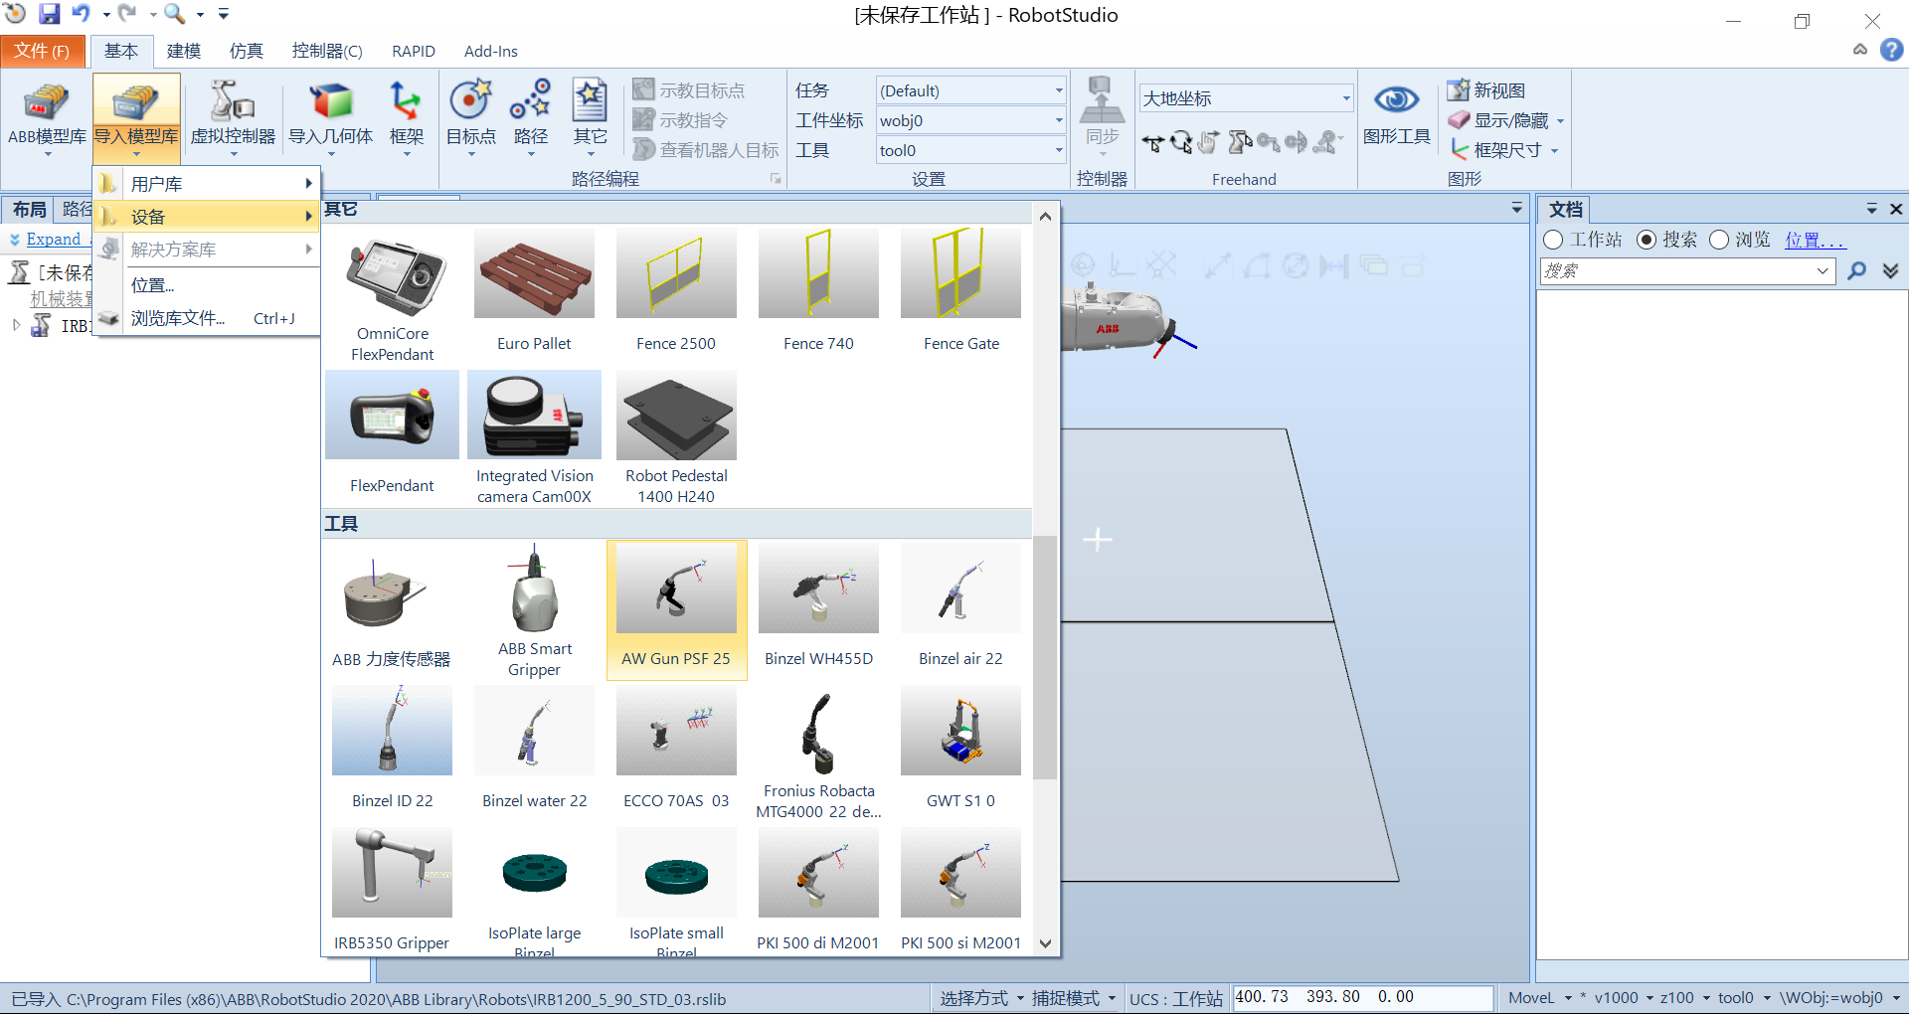Open the 路径 tool
Image resolution: width=1909 pixels, height=1014 pixels.
click(x=530, y=116)
